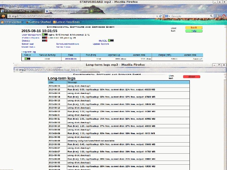Click the MySQL status light
This screenshot has width=227, height=170.
pyautogui.click(x=111, y=41)
